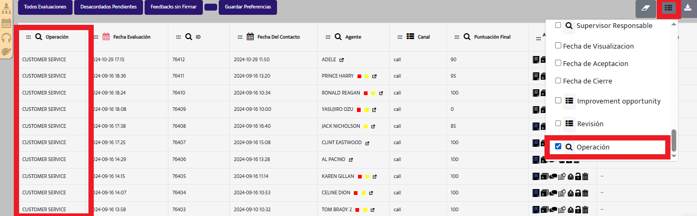This screenshot has height=216, width=697.
Task: Click drag handle of Operación column header
Action: [28, 37]
